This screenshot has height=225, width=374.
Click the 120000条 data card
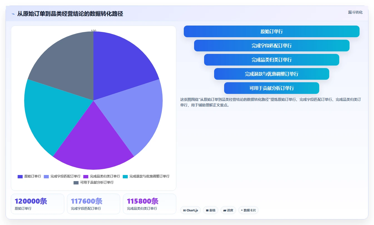38,204
